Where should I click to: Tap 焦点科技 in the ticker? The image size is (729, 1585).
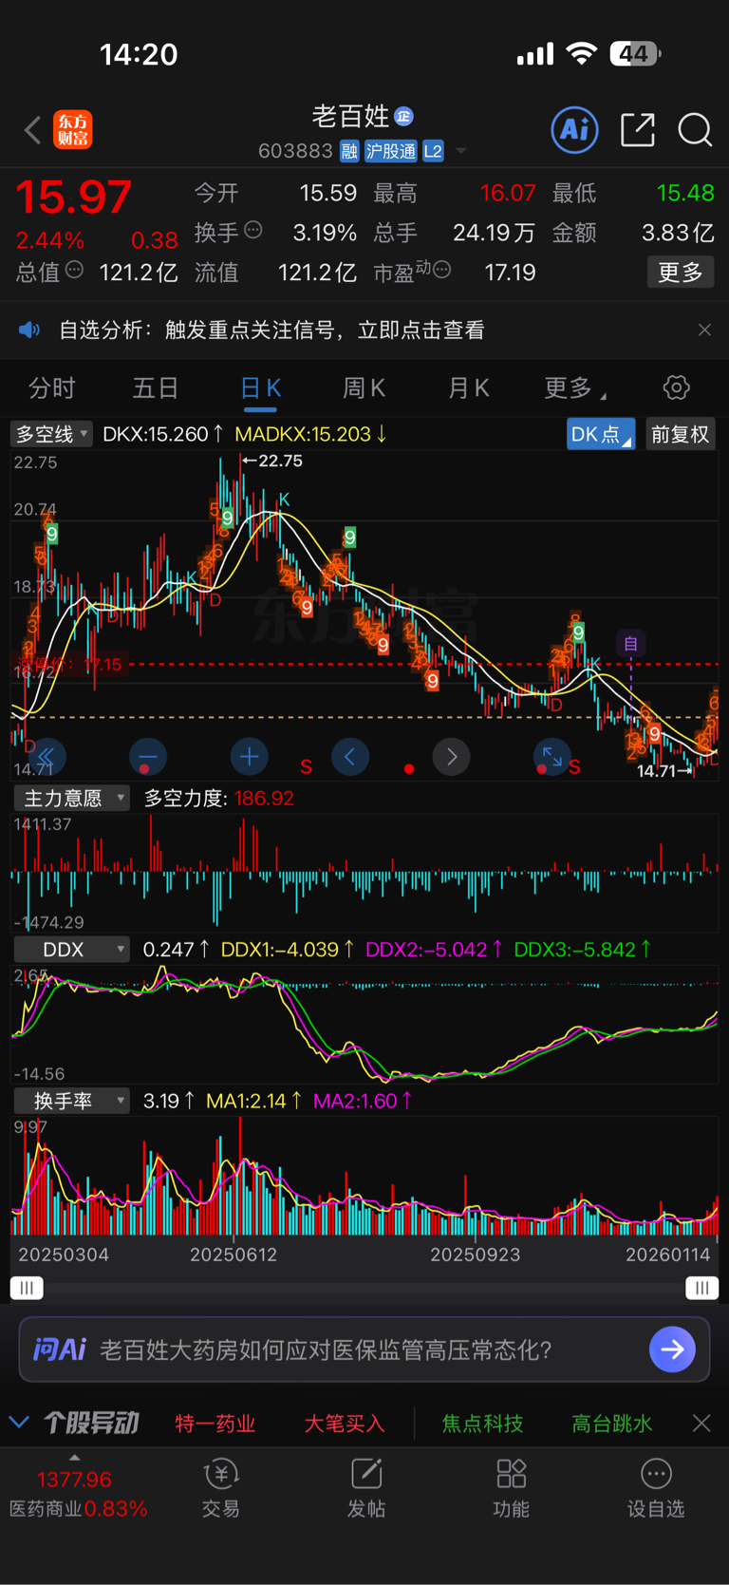click(482, 1423)
